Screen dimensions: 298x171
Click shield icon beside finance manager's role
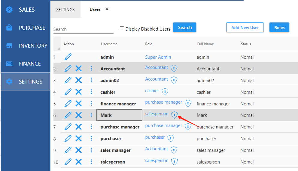pos(188,103)
